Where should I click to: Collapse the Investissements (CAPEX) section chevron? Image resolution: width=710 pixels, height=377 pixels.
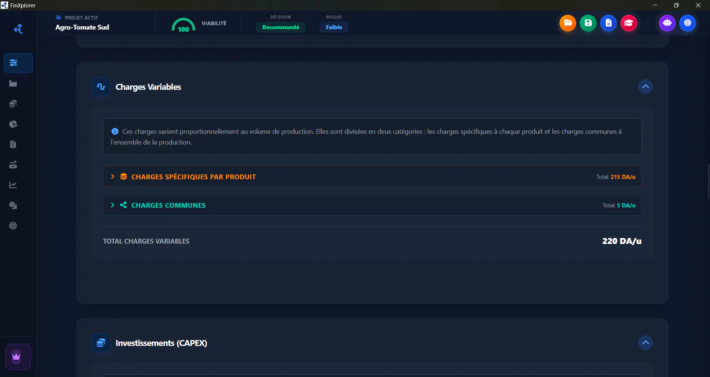(x=645, y=343)
